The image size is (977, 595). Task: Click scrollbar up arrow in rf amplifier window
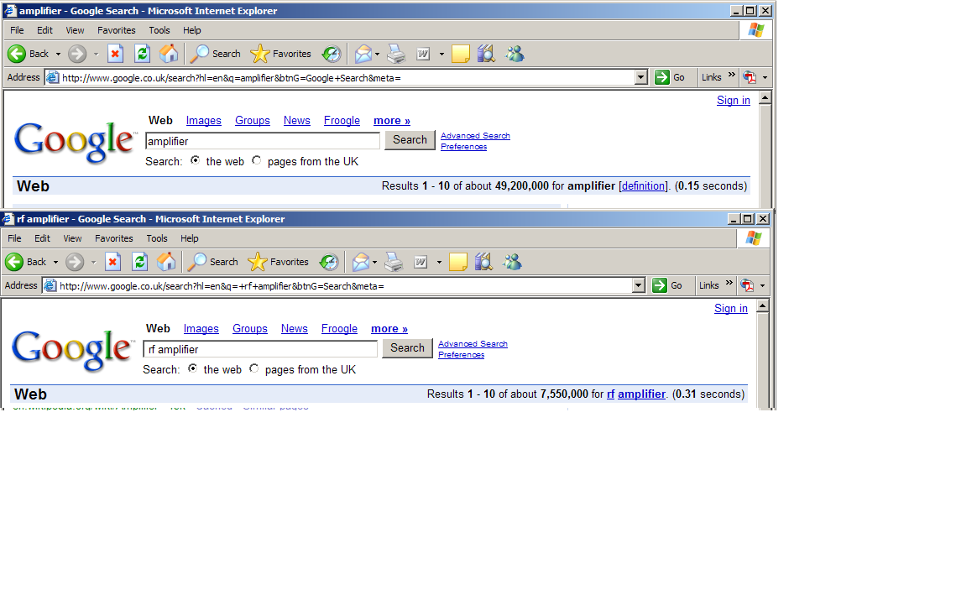coord(763,306)
